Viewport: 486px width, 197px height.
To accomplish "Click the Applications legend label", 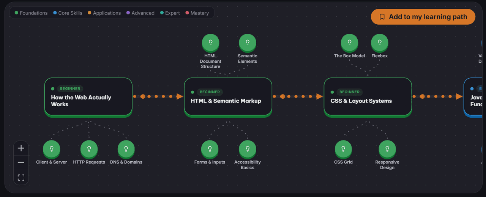I will (107, 13).
